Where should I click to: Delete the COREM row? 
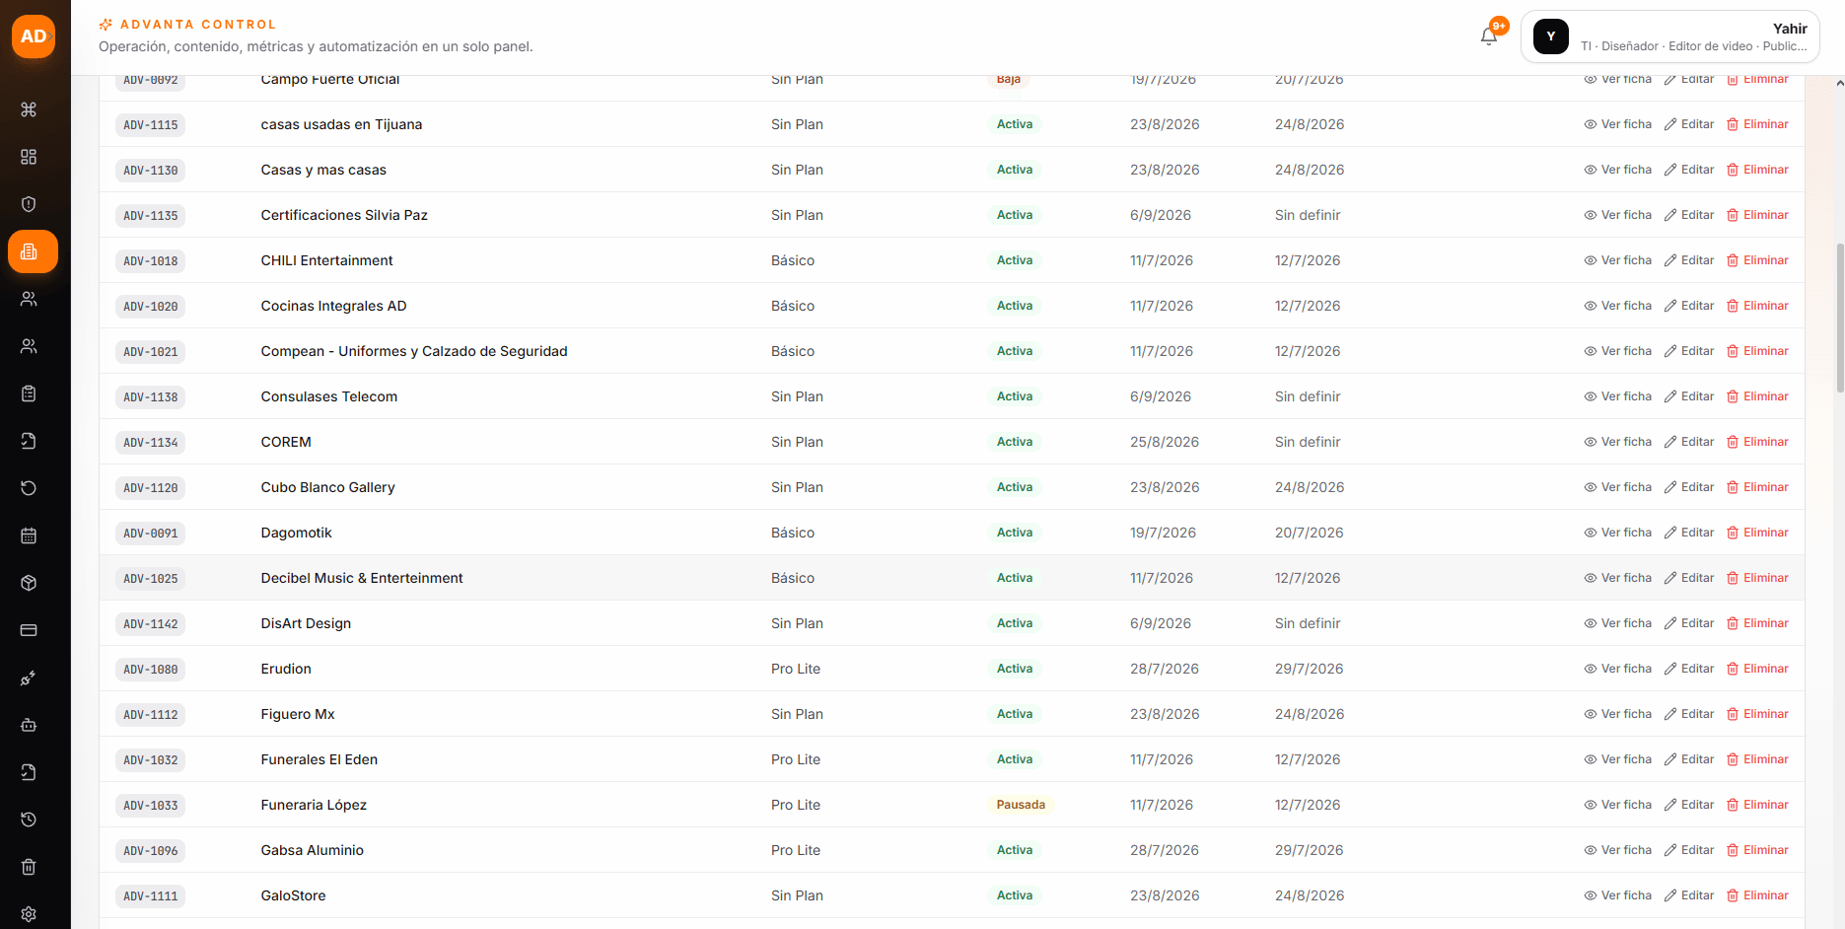coord(1757,442)
